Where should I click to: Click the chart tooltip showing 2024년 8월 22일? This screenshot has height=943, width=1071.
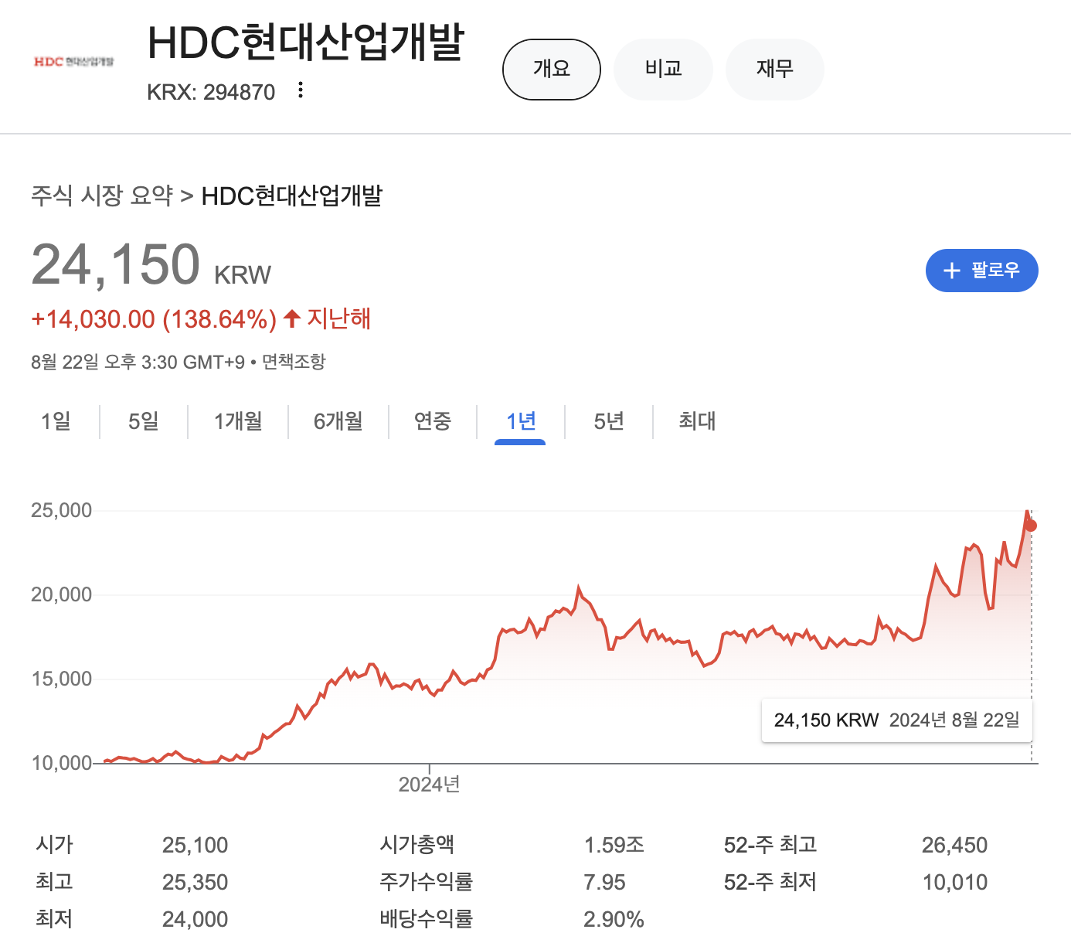897,720
